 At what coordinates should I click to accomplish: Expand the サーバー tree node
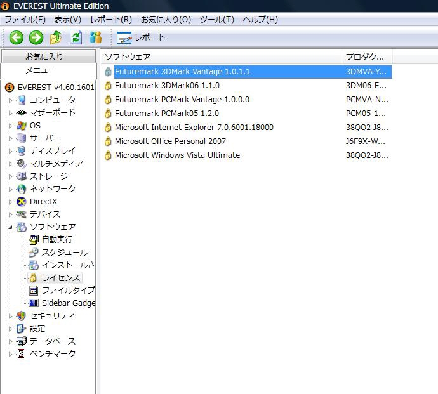[10, 138]
